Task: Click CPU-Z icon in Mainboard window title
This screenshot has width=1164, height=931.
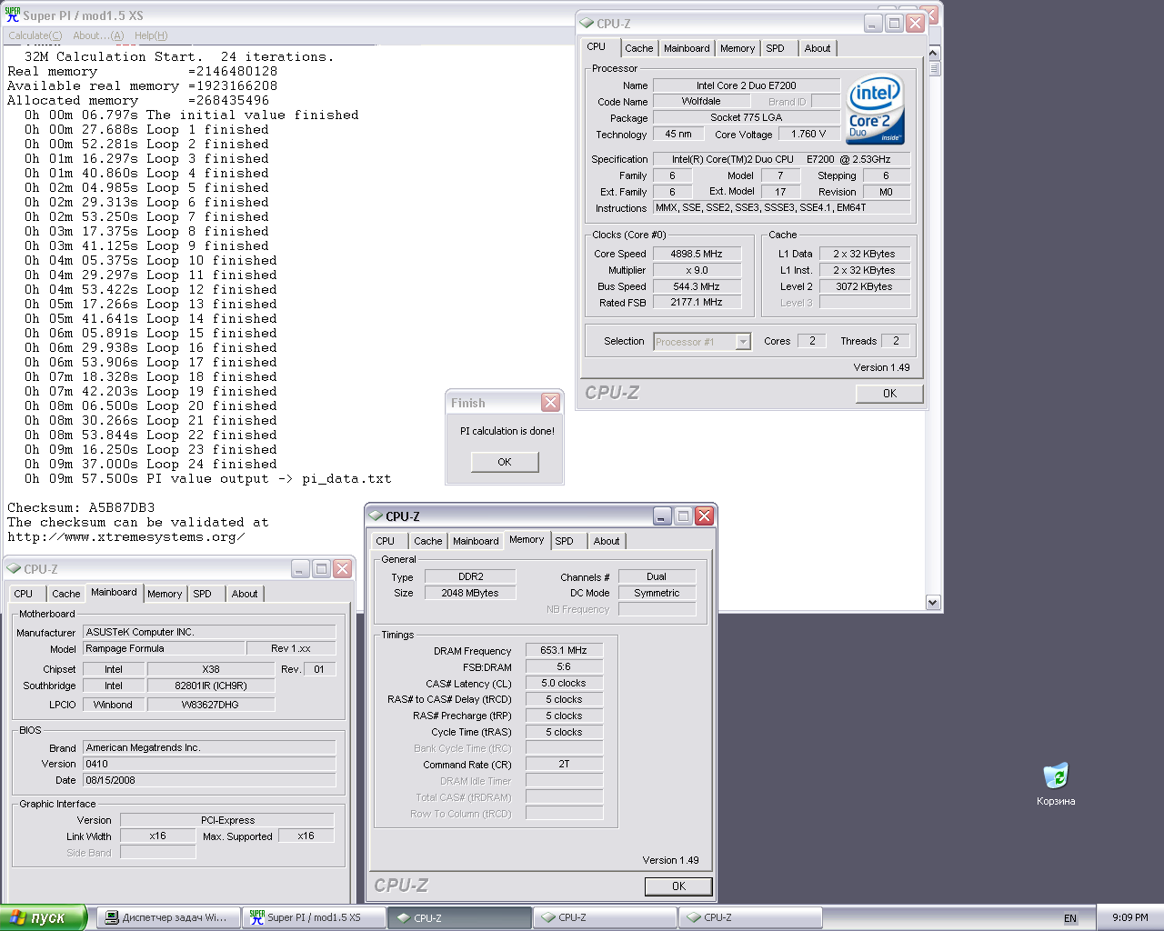Action: click(x=14, y=568)
